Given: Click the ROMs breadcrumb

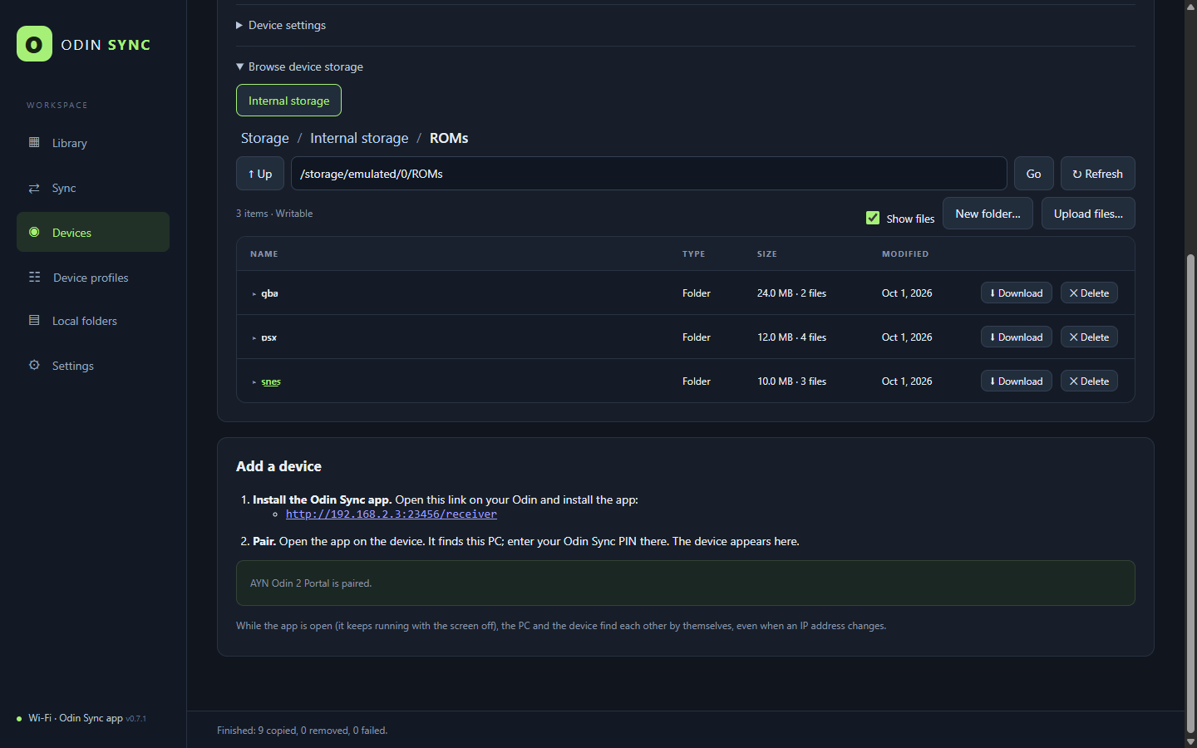Looking at the screenshot, I should pos(449,138).
